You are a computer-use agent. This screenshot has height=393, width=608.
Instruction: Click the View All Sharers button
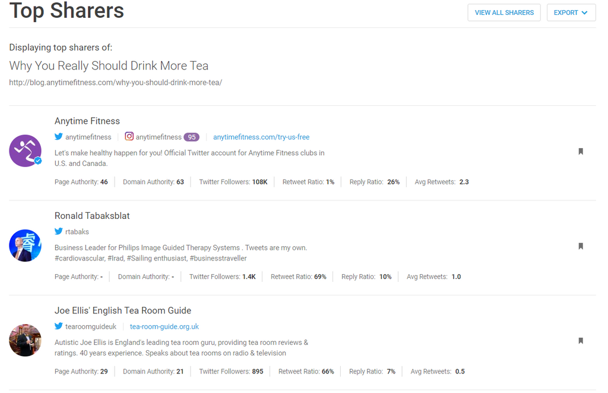click(x=504, y=12)
